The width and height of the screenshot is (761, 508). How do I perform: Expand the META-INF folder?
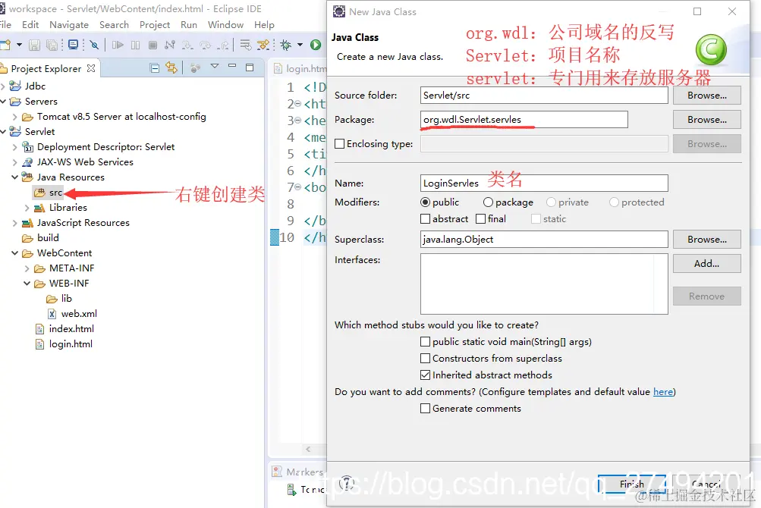27,268
